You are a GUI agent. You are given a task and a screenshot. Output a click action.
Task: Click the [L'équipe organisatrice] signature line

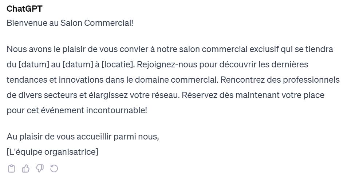coord(52,152)
